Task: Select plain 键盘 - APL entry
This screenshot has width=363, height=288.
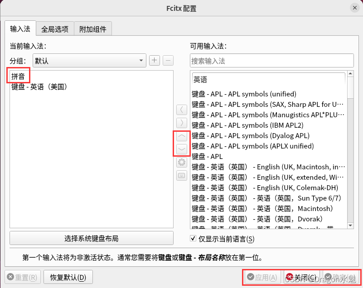Action: (269, 156)
